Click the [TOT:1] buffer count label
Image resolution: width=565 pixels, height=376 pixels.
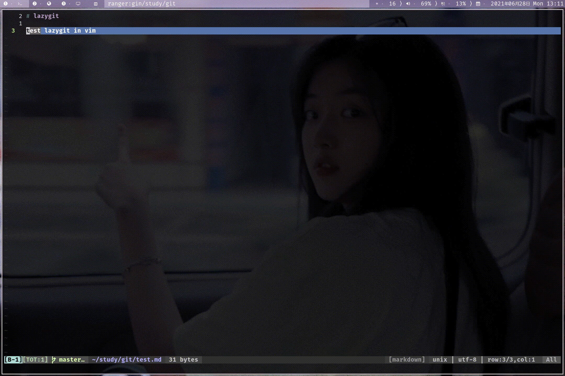pyautogui.click(x=35, y=360)
